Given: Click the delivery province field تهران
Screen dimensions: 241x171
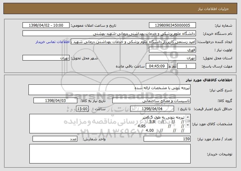Looking at the screenshot, I should 172,58.
